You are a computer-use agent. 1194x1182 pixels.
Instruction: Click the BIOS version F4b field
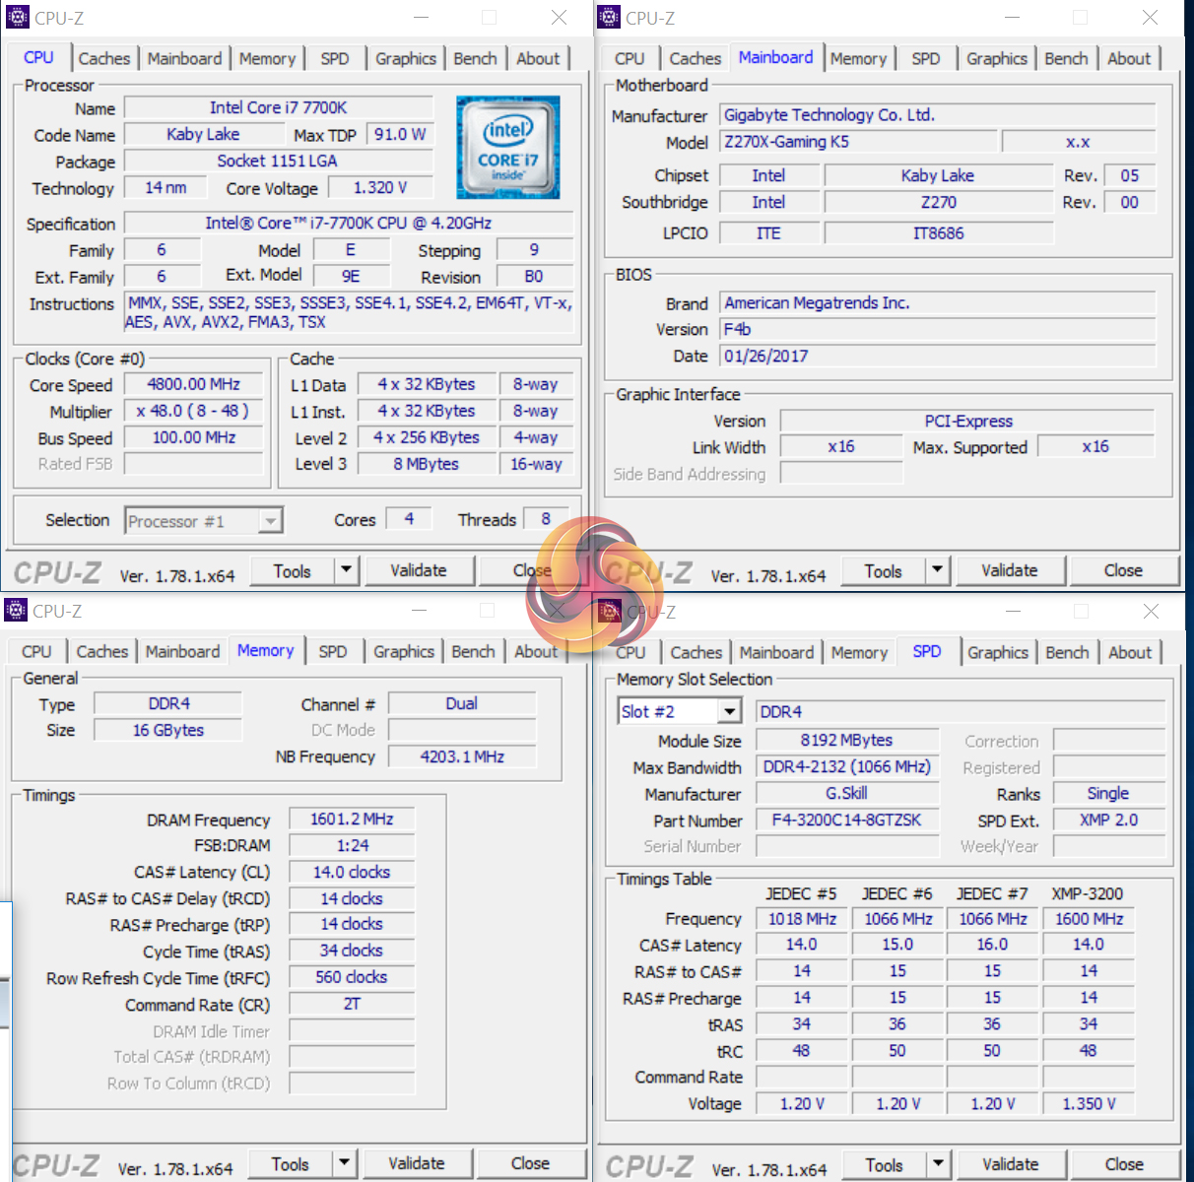(x=938, y=329)
